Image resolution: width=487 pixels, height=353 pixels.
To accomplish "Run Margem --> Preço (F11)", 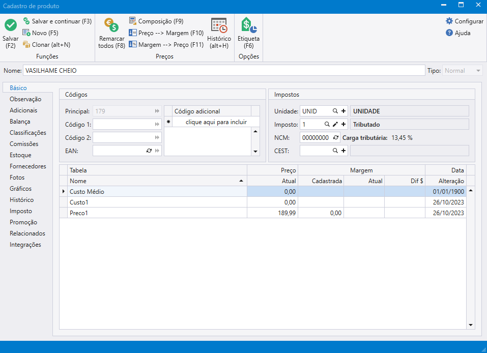I will click(166, 45).
